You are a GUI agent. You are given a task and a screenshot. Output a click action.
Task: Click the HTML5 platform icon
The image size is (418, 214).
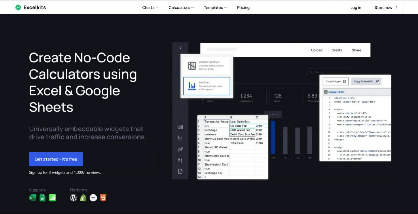tap(103, 198)
